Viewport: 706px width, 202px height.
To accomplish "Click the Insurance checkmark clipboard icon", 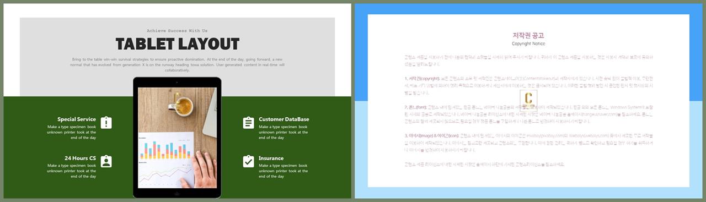I will (x=248, y=161).
